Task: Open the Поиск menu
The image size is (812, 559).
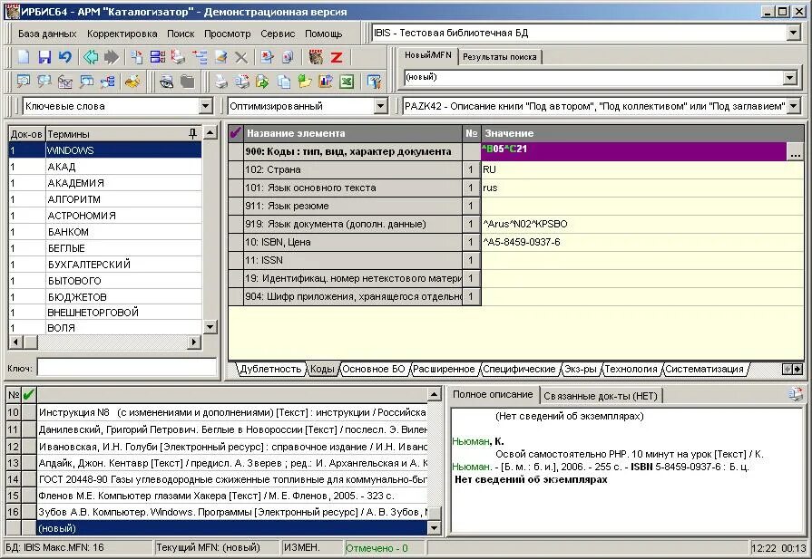Action: 181,34
